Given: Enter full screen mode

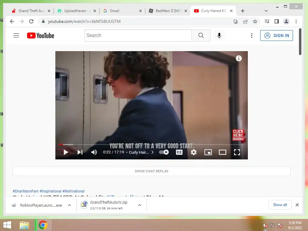Looking at the screenshot, I should pyautogui.click(x=237, y=152).
